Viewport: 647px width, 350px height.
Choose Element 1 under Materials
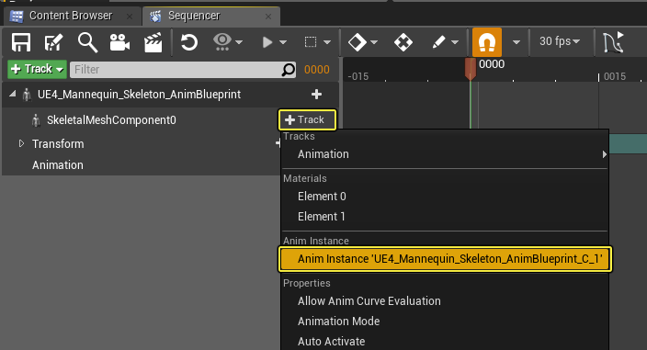[x=445, y=217]
